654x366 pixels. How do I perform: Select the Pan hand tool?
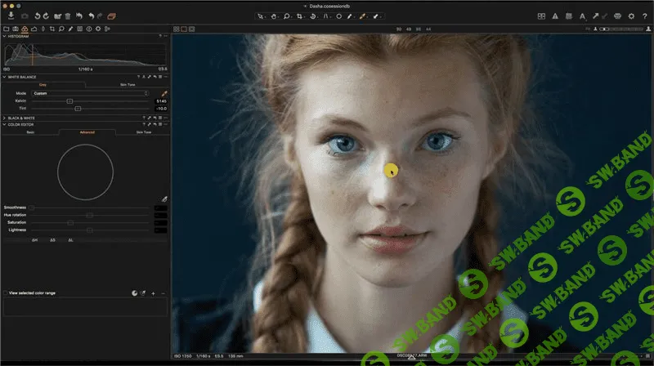(x=274, y=16)
